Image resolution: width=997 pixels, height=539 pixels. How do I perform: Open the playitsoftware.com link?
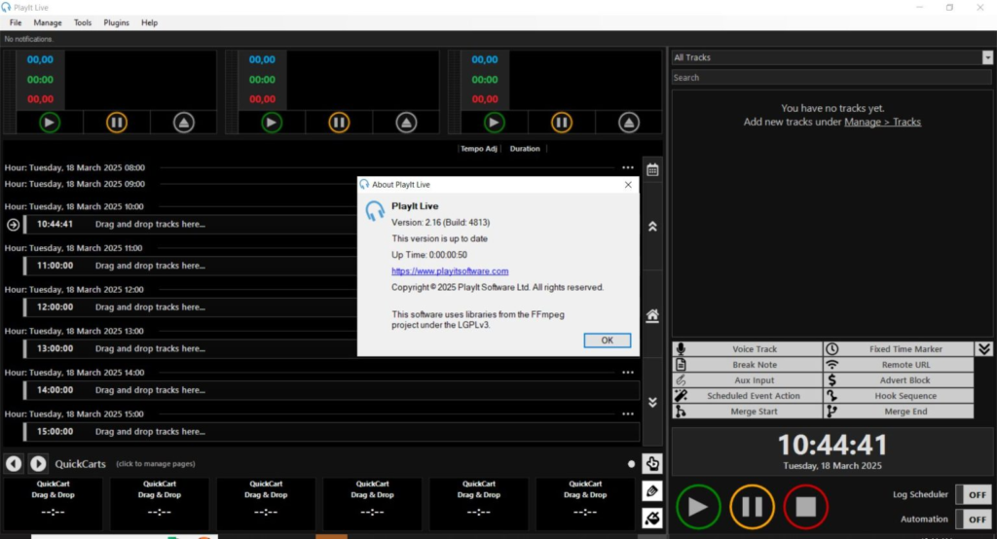tap(450, 270)
